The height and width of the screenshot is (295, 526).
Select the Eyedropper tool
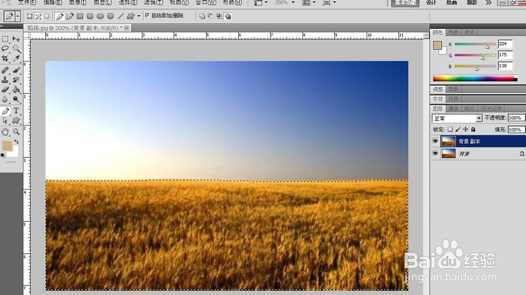pos(16,58)
